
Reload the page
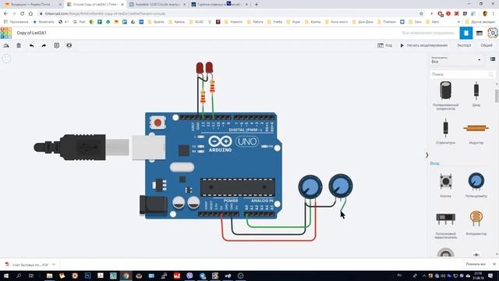click(23, 14)
